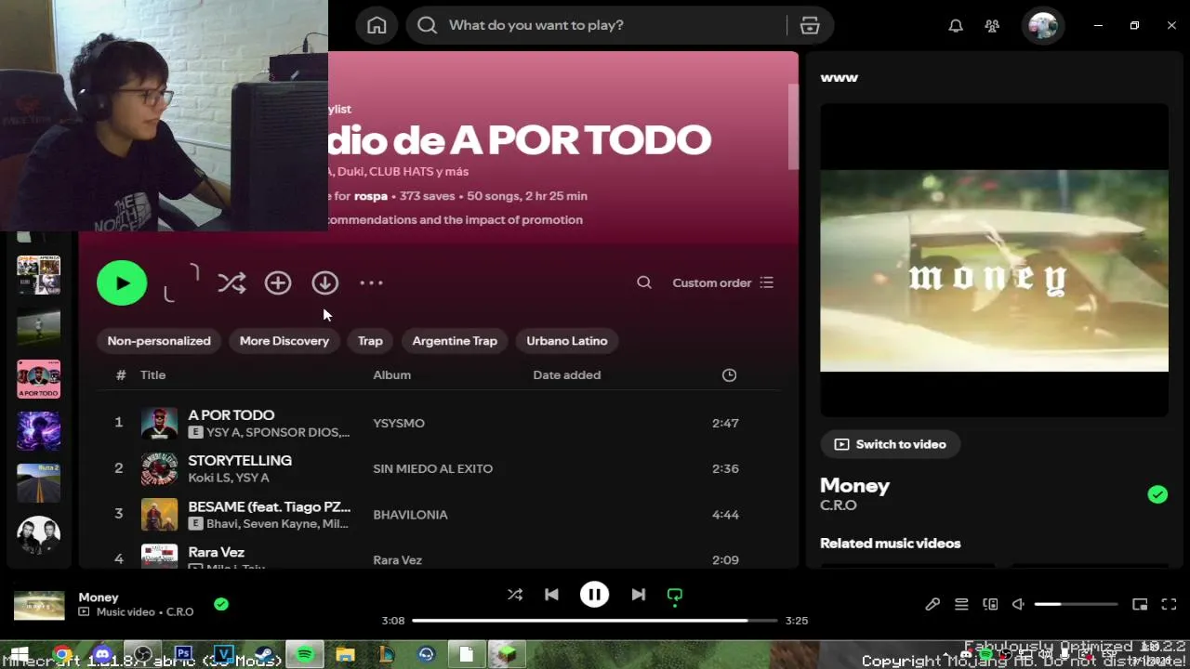Open the miniplayer
The height and width of the screenshot is (669, 1190).
coord(1140,605)
